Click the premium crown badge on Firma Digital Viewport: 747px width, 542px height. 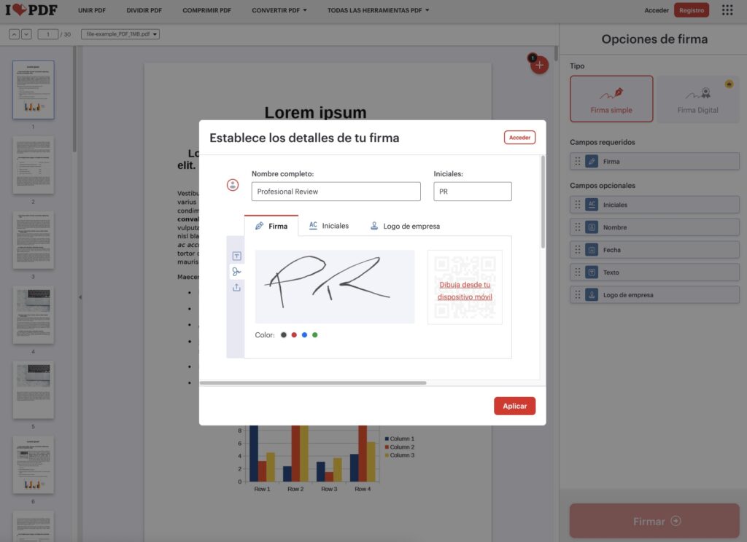pos(729,85)
